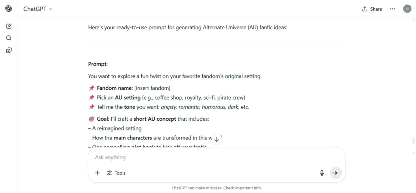Click the microphone dictation icon
This screenshot has height=193, width=416.
point(322,173)
